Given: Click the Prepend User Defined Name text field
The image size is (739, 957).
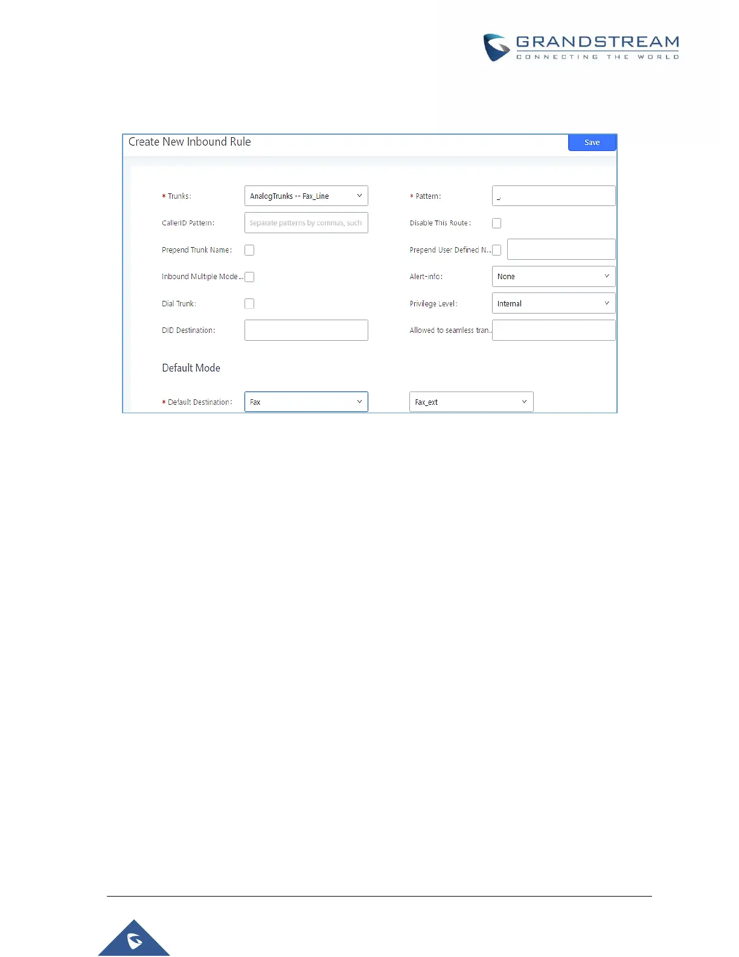Looking at the screenshot, I should coord(561,250).
